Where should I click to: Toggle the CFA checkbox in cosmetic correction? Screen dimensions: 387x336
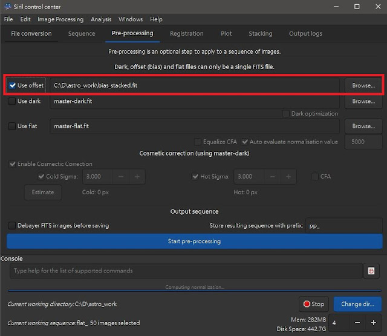[x=315, y=176]
